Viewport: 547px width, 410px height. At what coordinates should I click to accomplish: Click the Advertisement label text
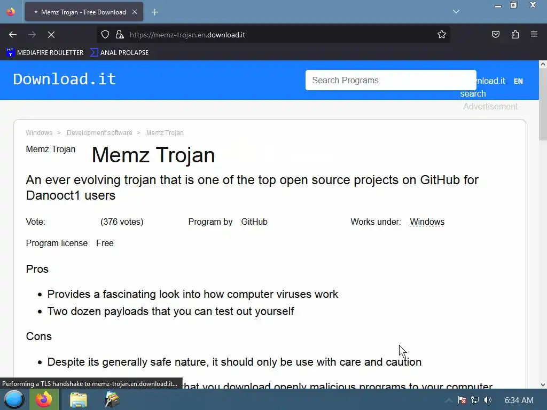pyautogui.click(x=490, y=107)
